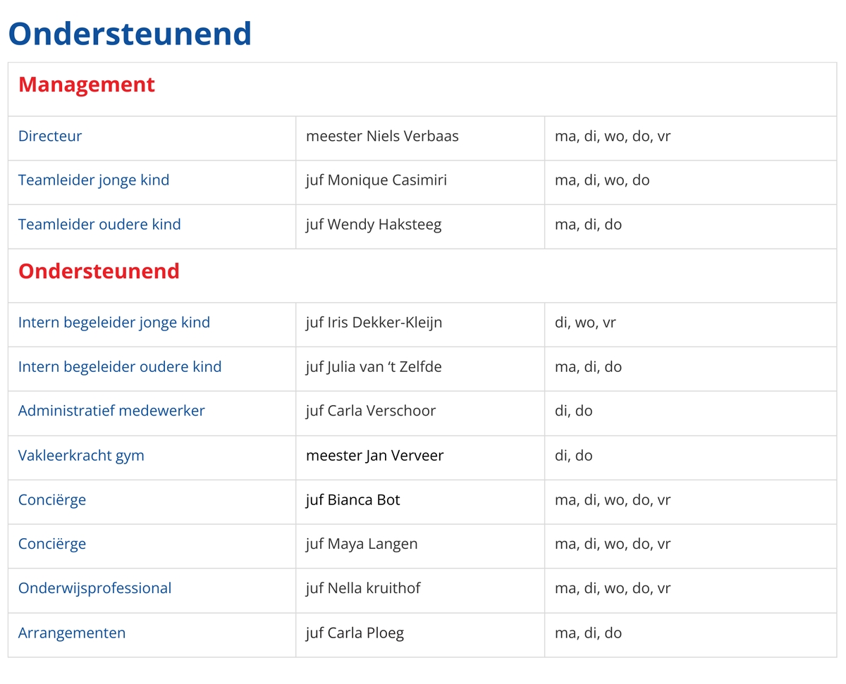Open the Teamleider jonge kind link
Screen dimensions: 846x684
pyautogui.click(x=94, y=180)
